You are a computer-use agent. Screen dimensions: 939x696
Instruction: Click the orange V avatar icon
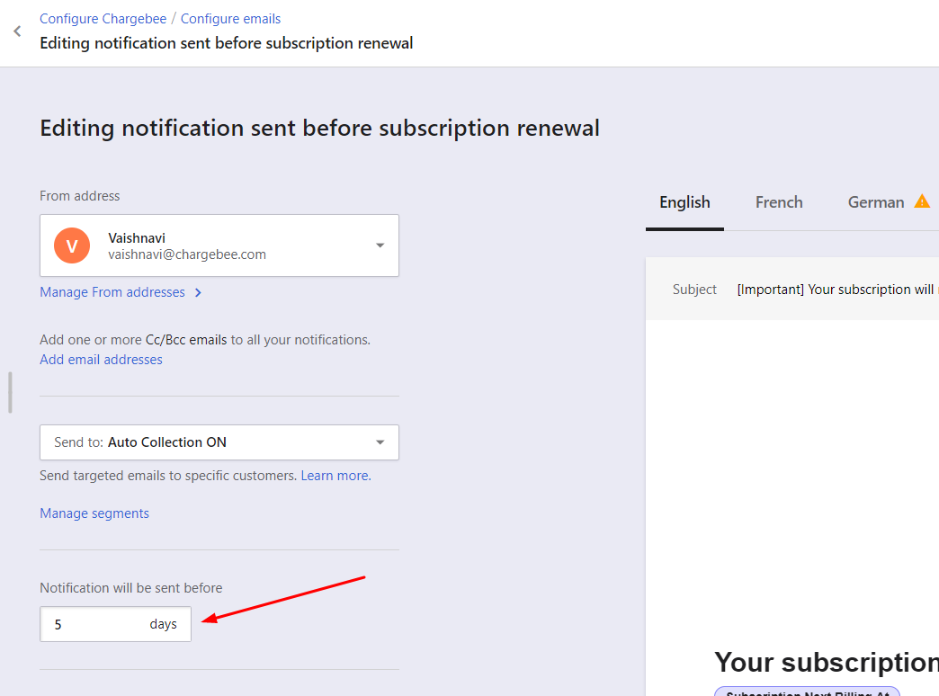tap(72, 245)
